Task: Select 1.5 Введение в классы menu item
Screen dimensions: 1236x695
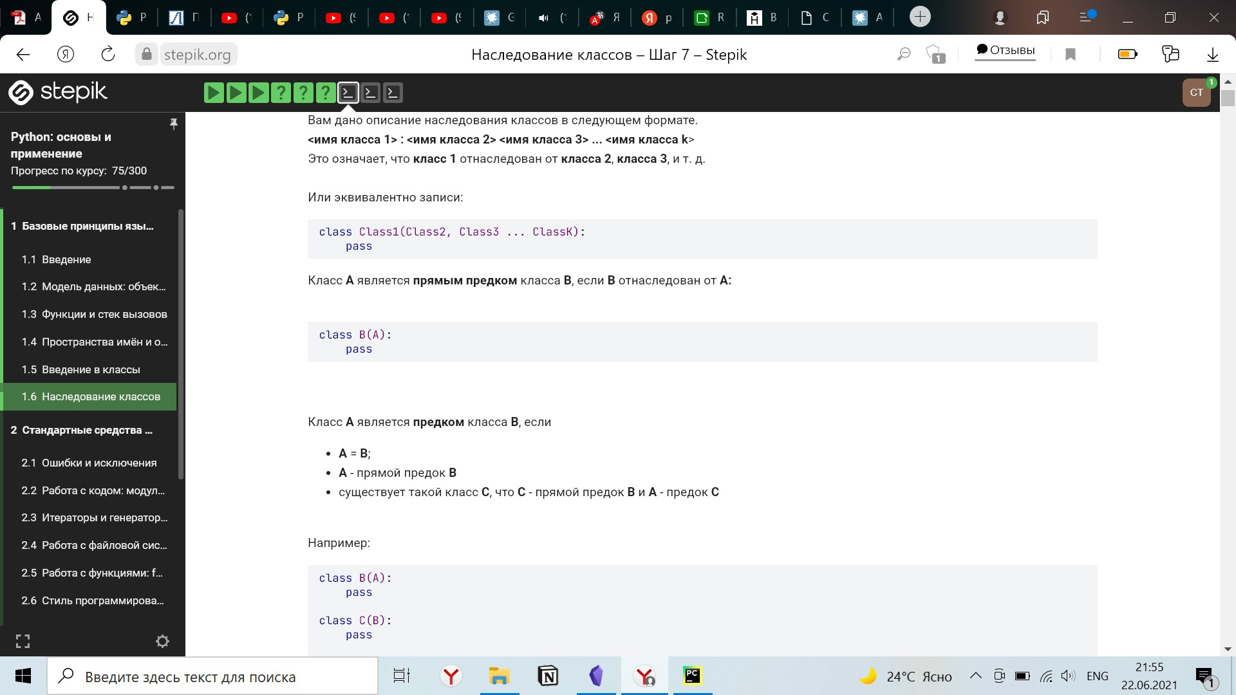Action: (91, 369)
